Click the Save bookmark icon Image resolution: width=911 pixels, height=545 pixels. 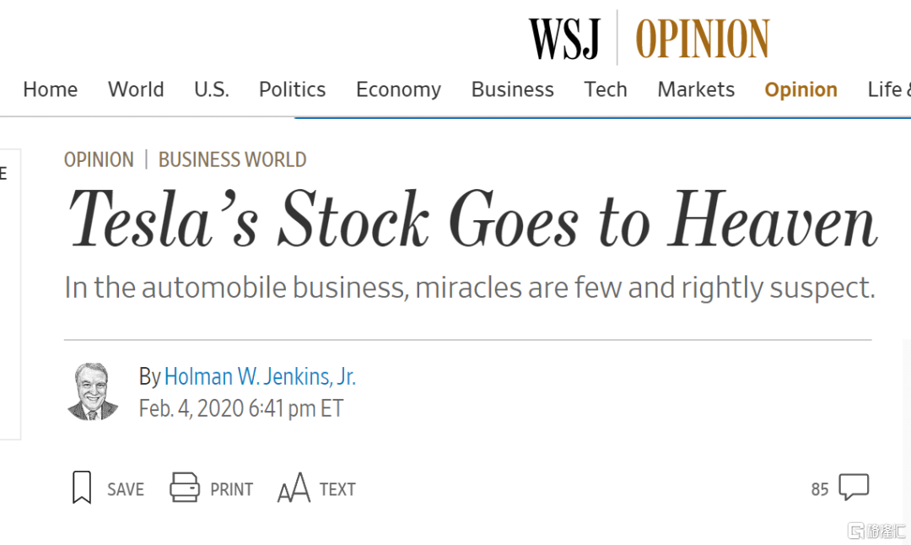(82, 488)
